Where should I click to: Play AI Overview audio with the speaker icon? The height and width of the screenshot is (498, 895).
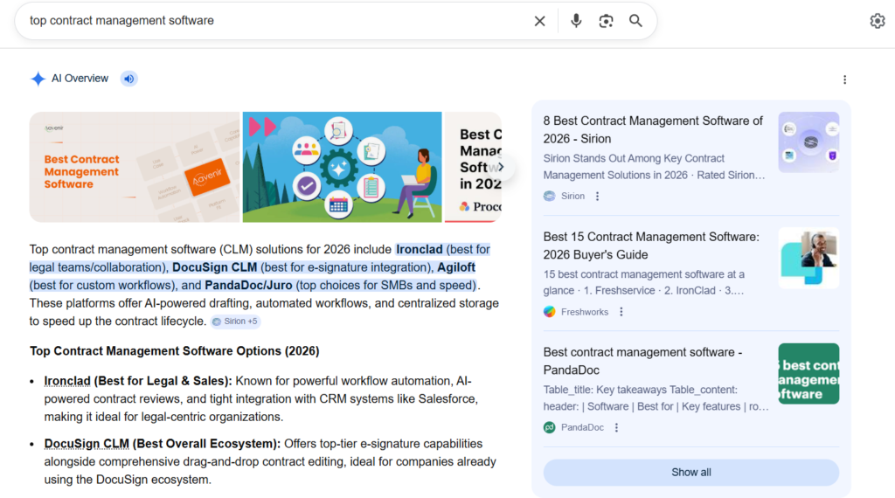coord(129,79)
